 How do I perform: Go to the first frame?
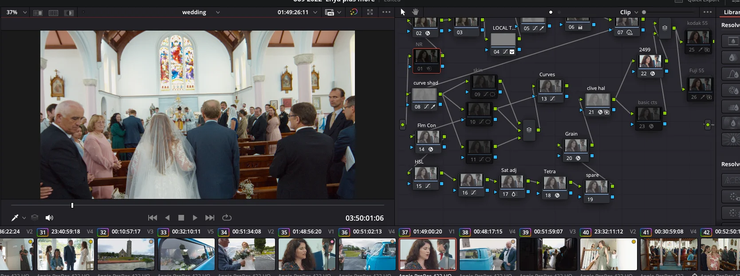[x=153, y=218]
